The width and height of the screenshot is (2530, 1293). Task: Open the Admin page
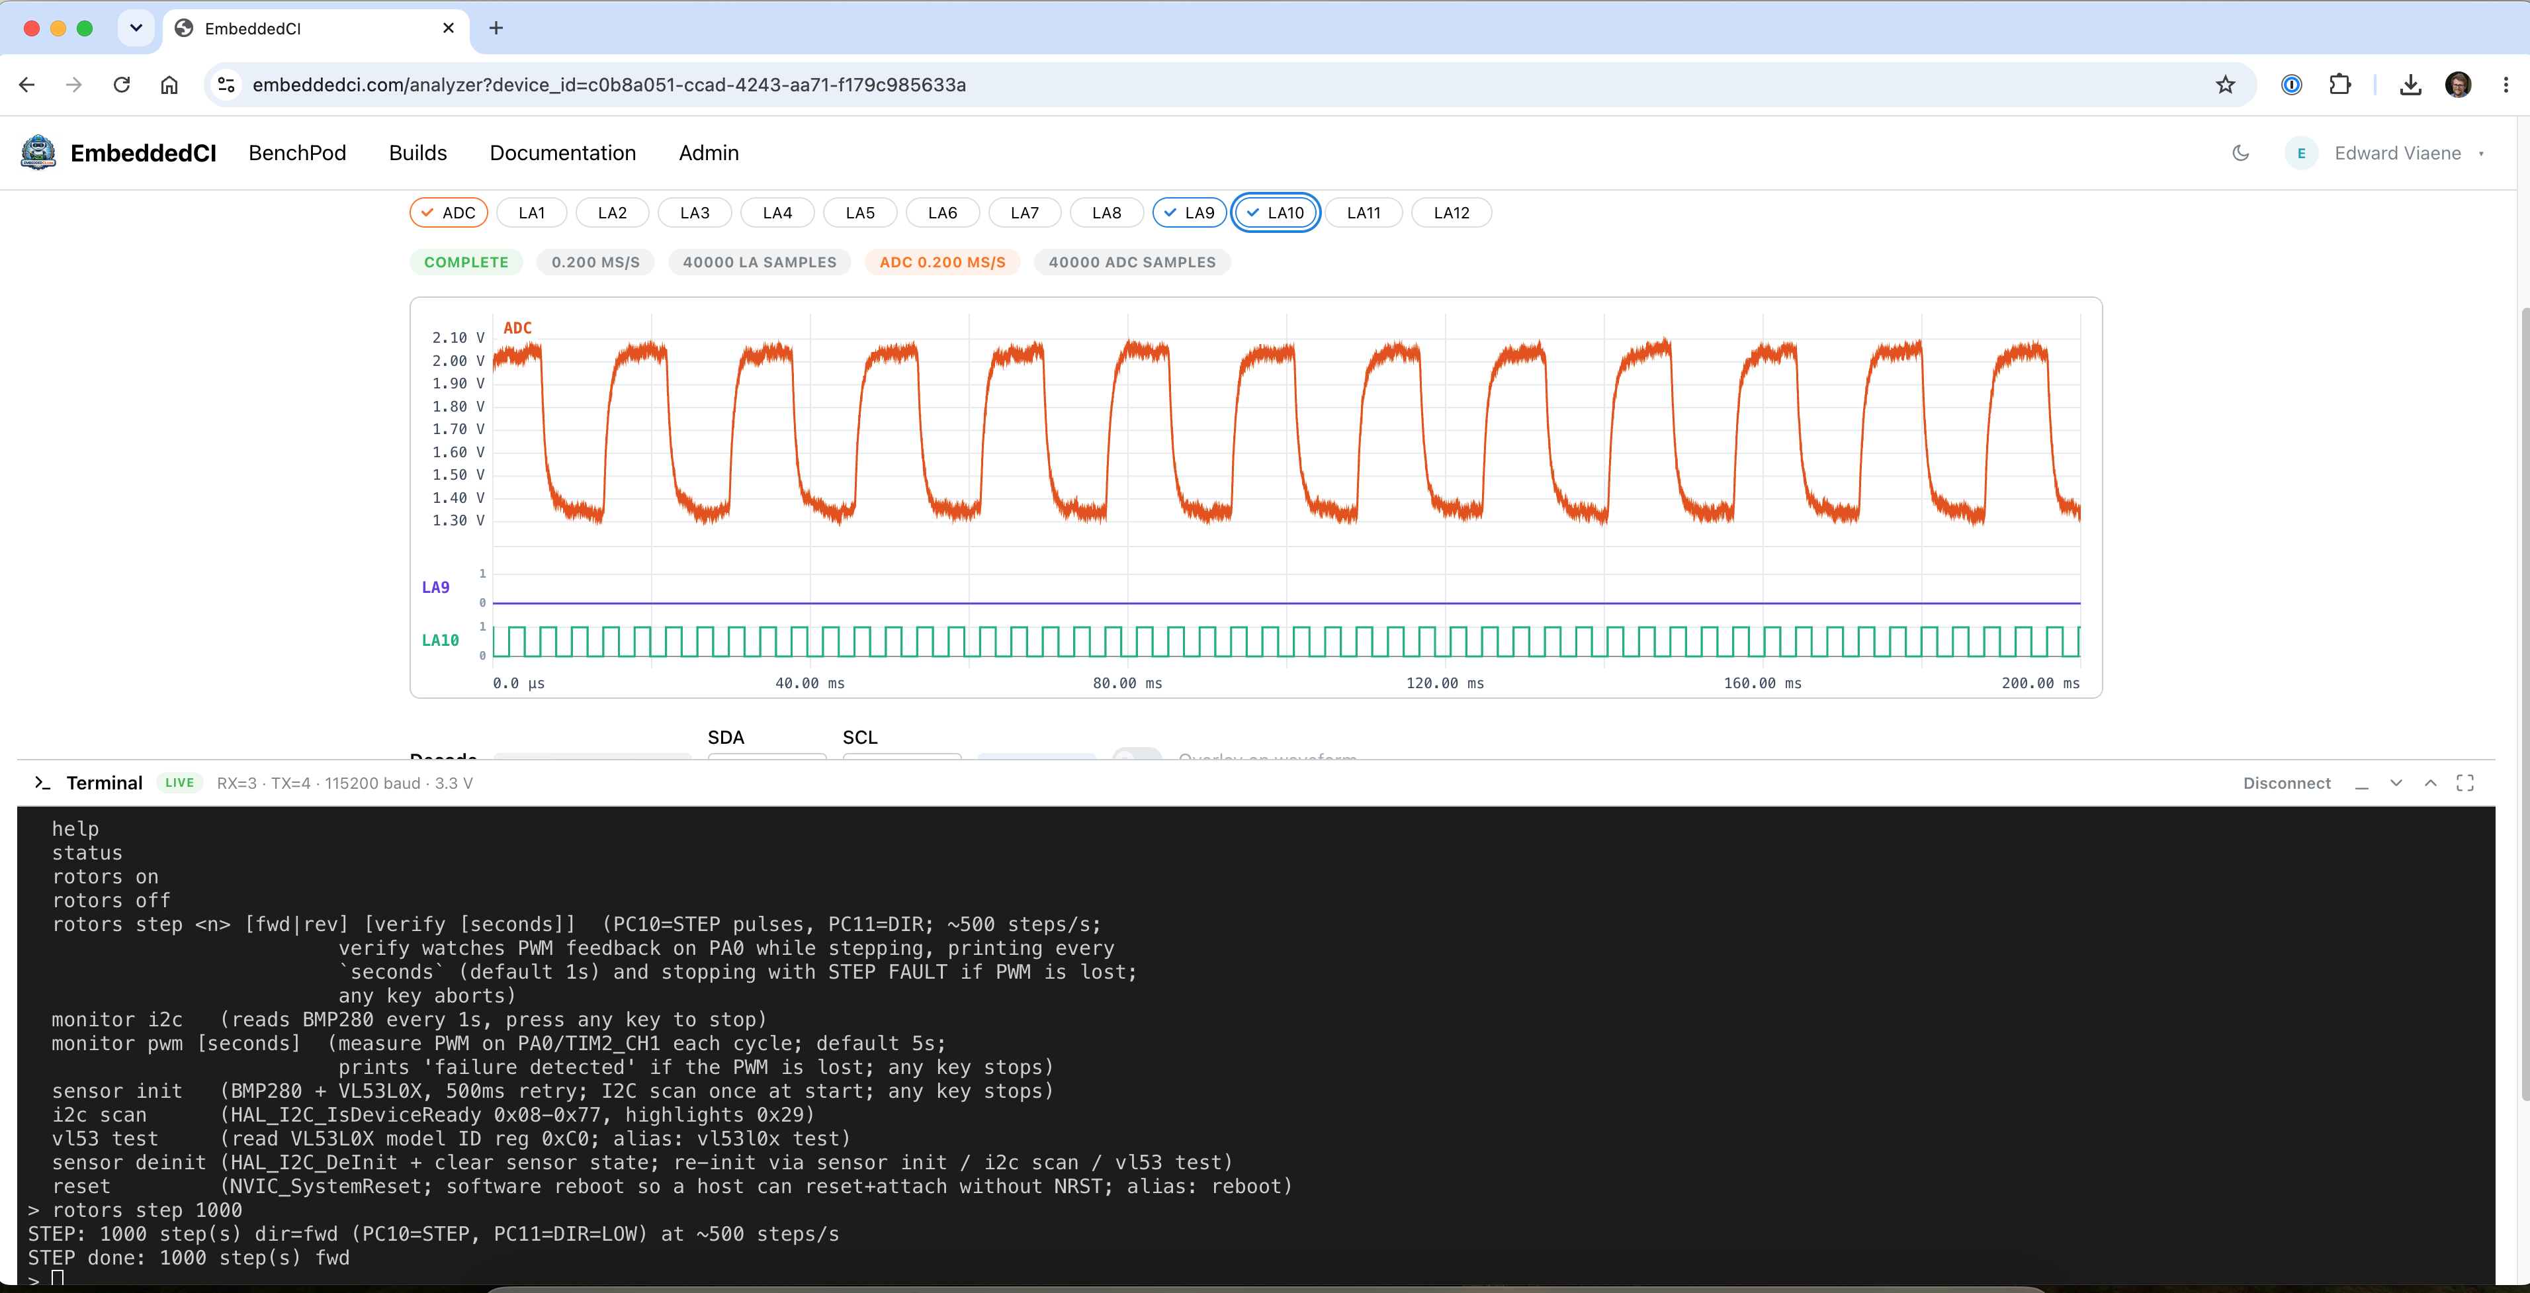click(708, 154)
